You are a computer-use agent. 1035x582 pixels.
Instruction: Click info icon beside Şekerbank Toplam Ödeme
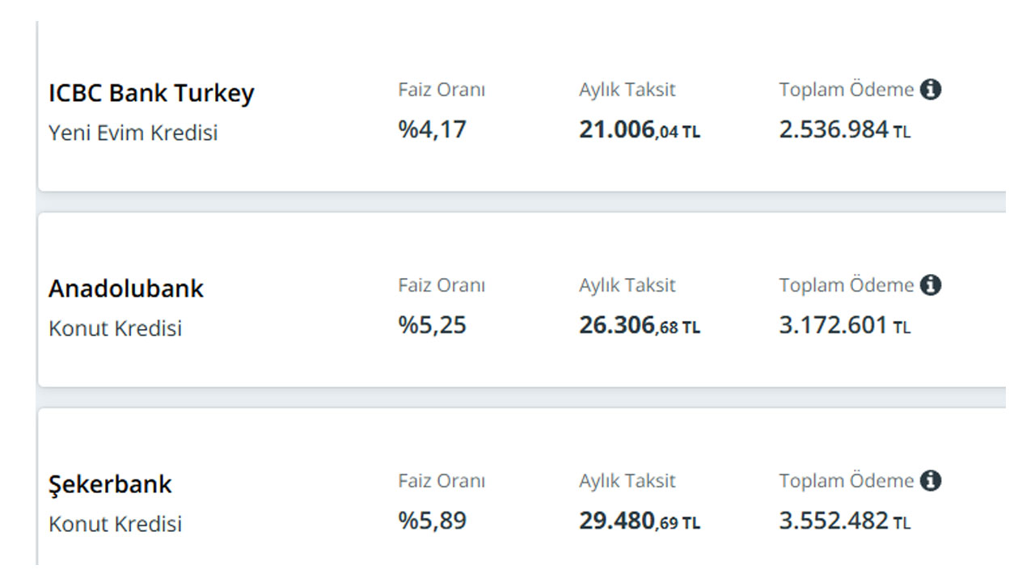(x=931, y=481)
